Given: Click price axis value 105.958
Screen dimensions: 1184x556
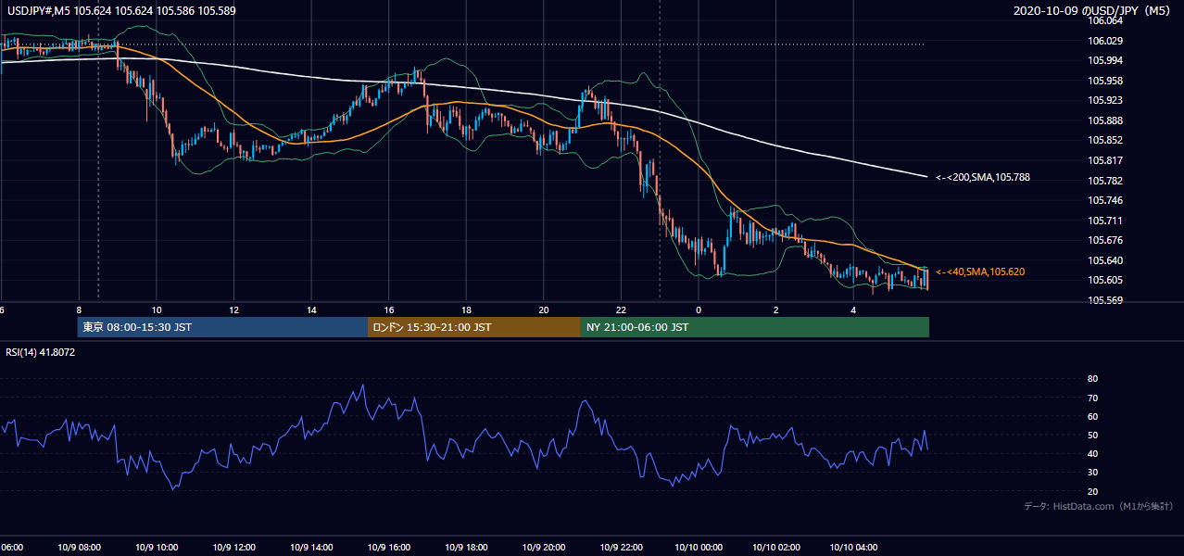Looking at the screenshot, I should pos(1105,81).
